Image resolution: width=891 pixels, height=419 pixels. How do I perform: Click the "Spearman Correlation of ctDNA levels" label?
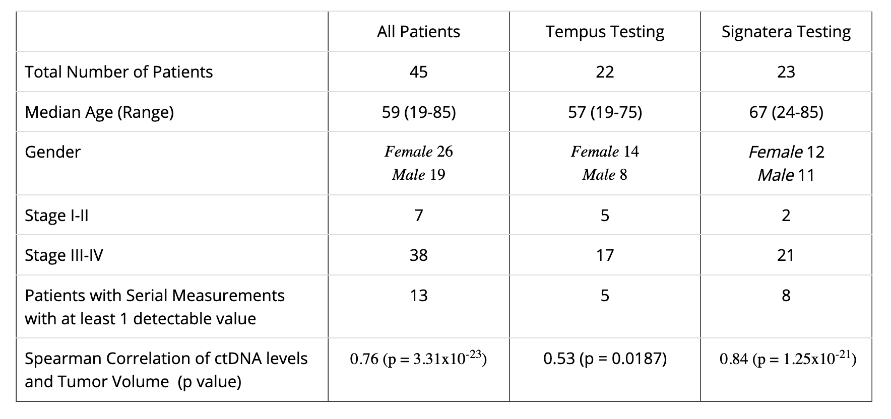(x=166, y=359)
